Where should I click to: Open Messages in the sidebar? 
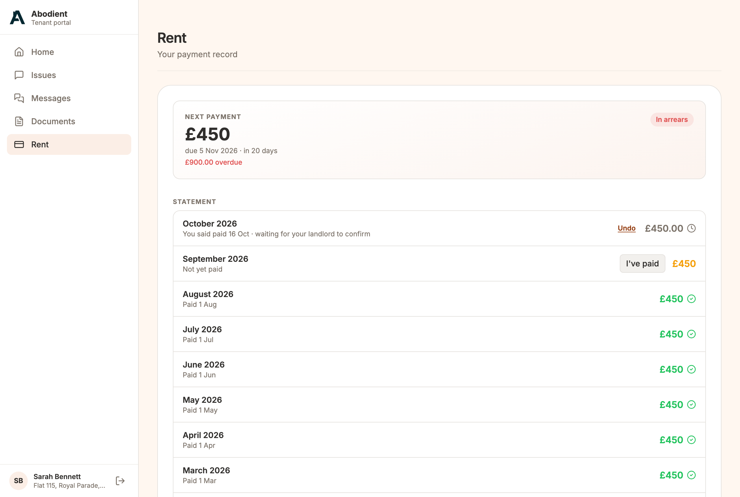coord(69,98)
